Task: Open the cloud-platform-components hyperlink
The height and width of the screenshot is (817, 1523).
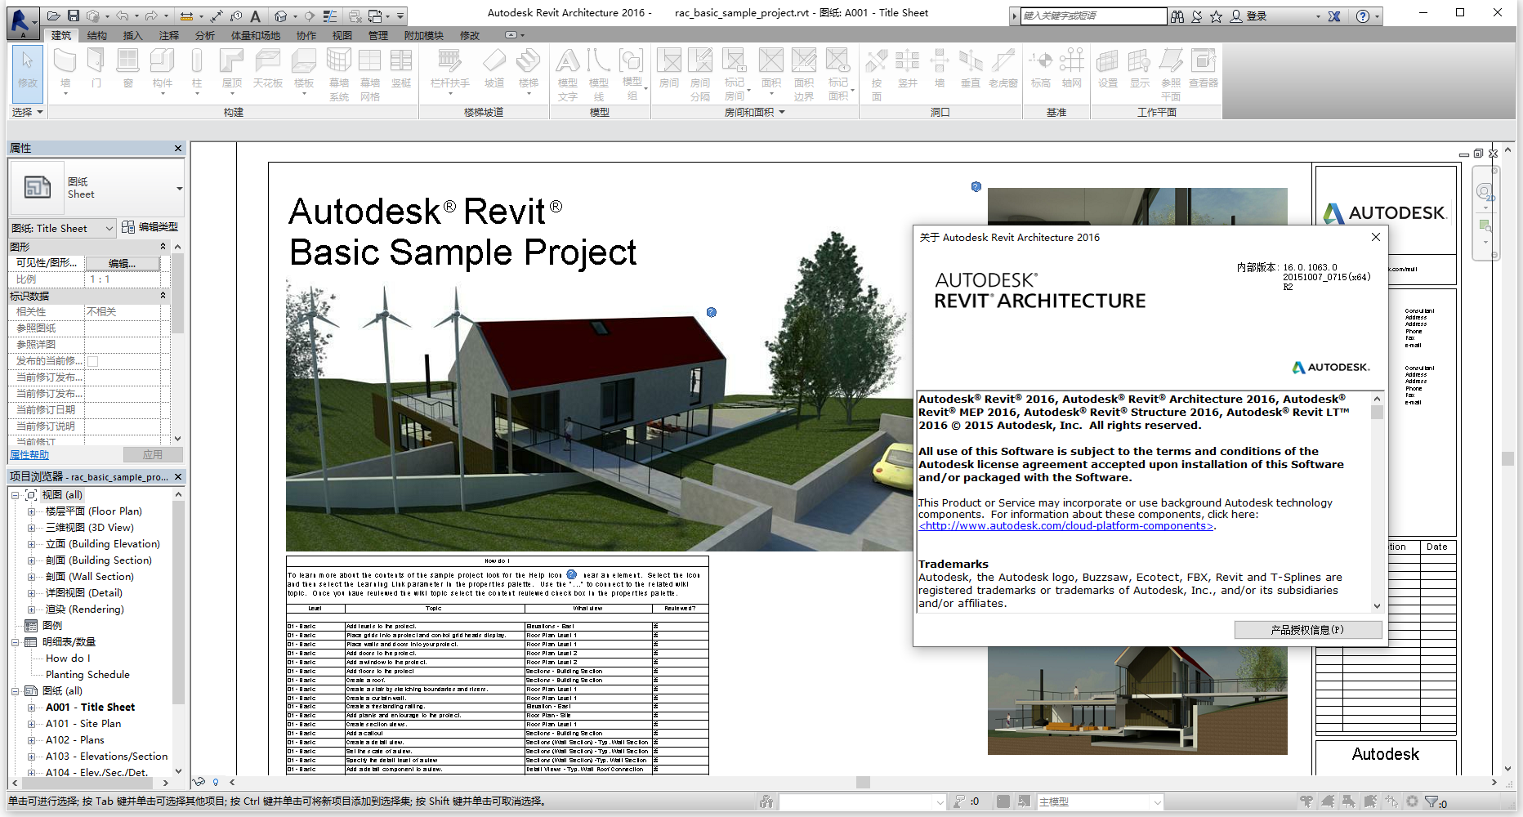Action: [x=1065, y=525]
